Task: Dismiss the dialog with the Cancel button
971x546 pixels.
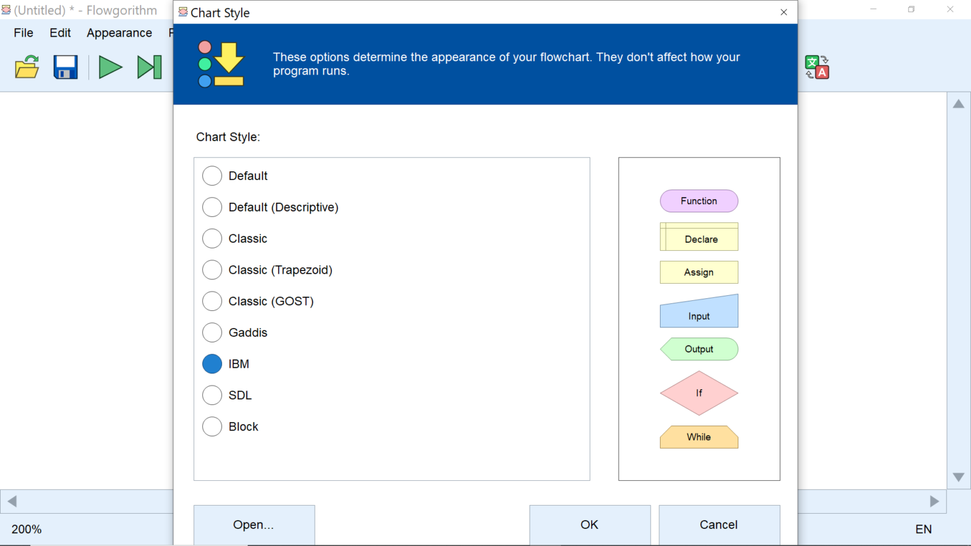Action: 719,525
